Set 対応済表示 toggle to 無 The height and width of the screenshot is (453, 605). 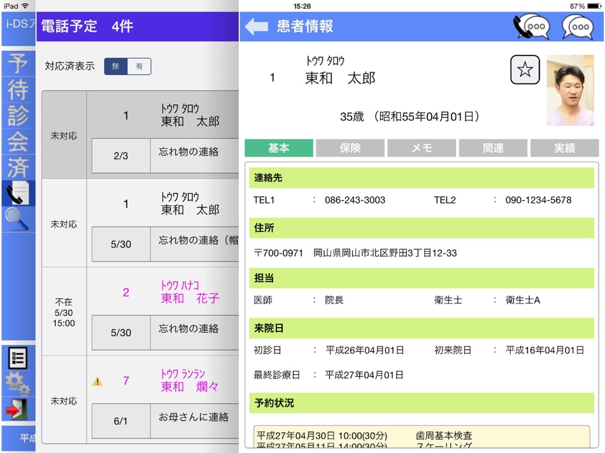[x=116, y=66]
